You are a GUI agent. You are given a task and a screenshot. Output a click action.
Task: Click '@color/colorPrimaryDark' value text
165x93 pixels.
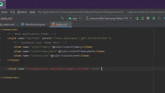77,51
